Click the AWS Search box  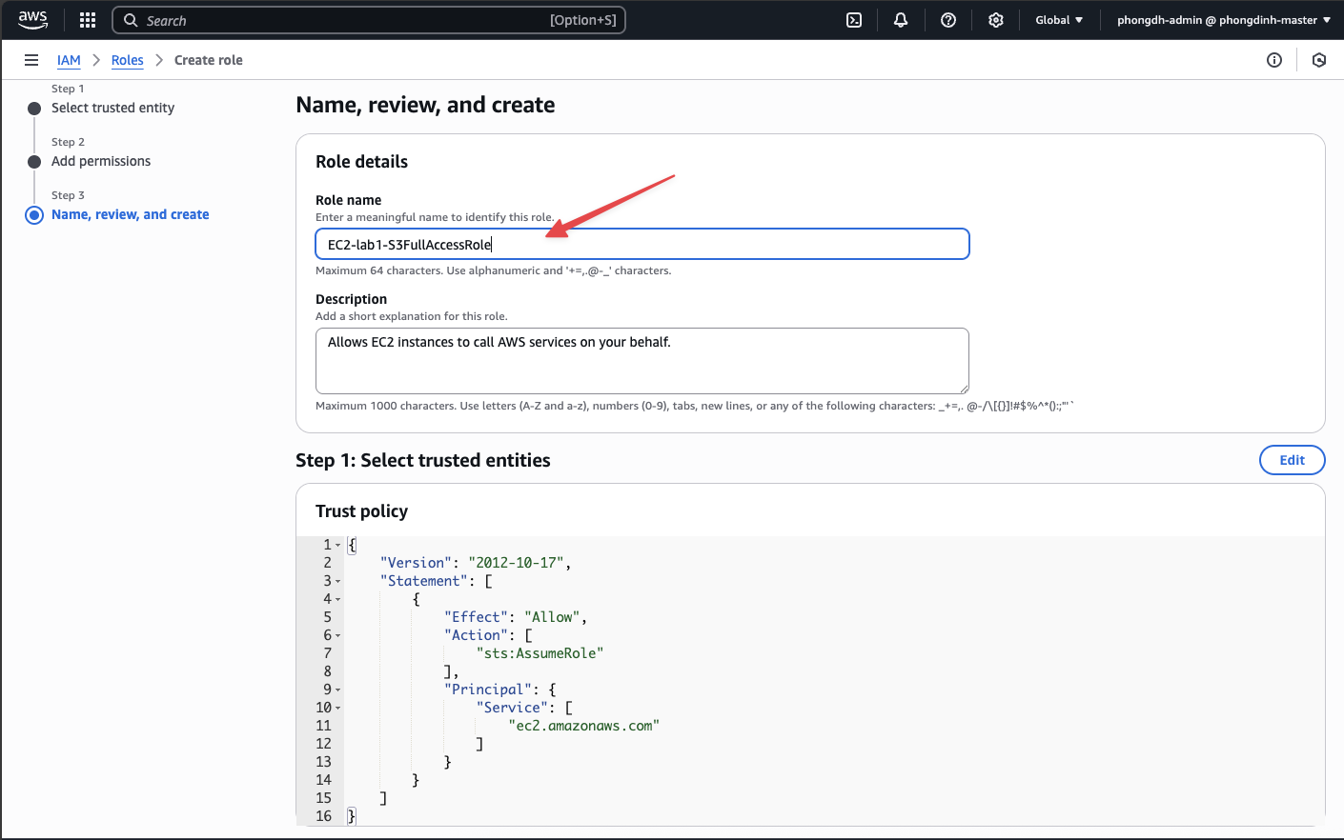(369, 20)
